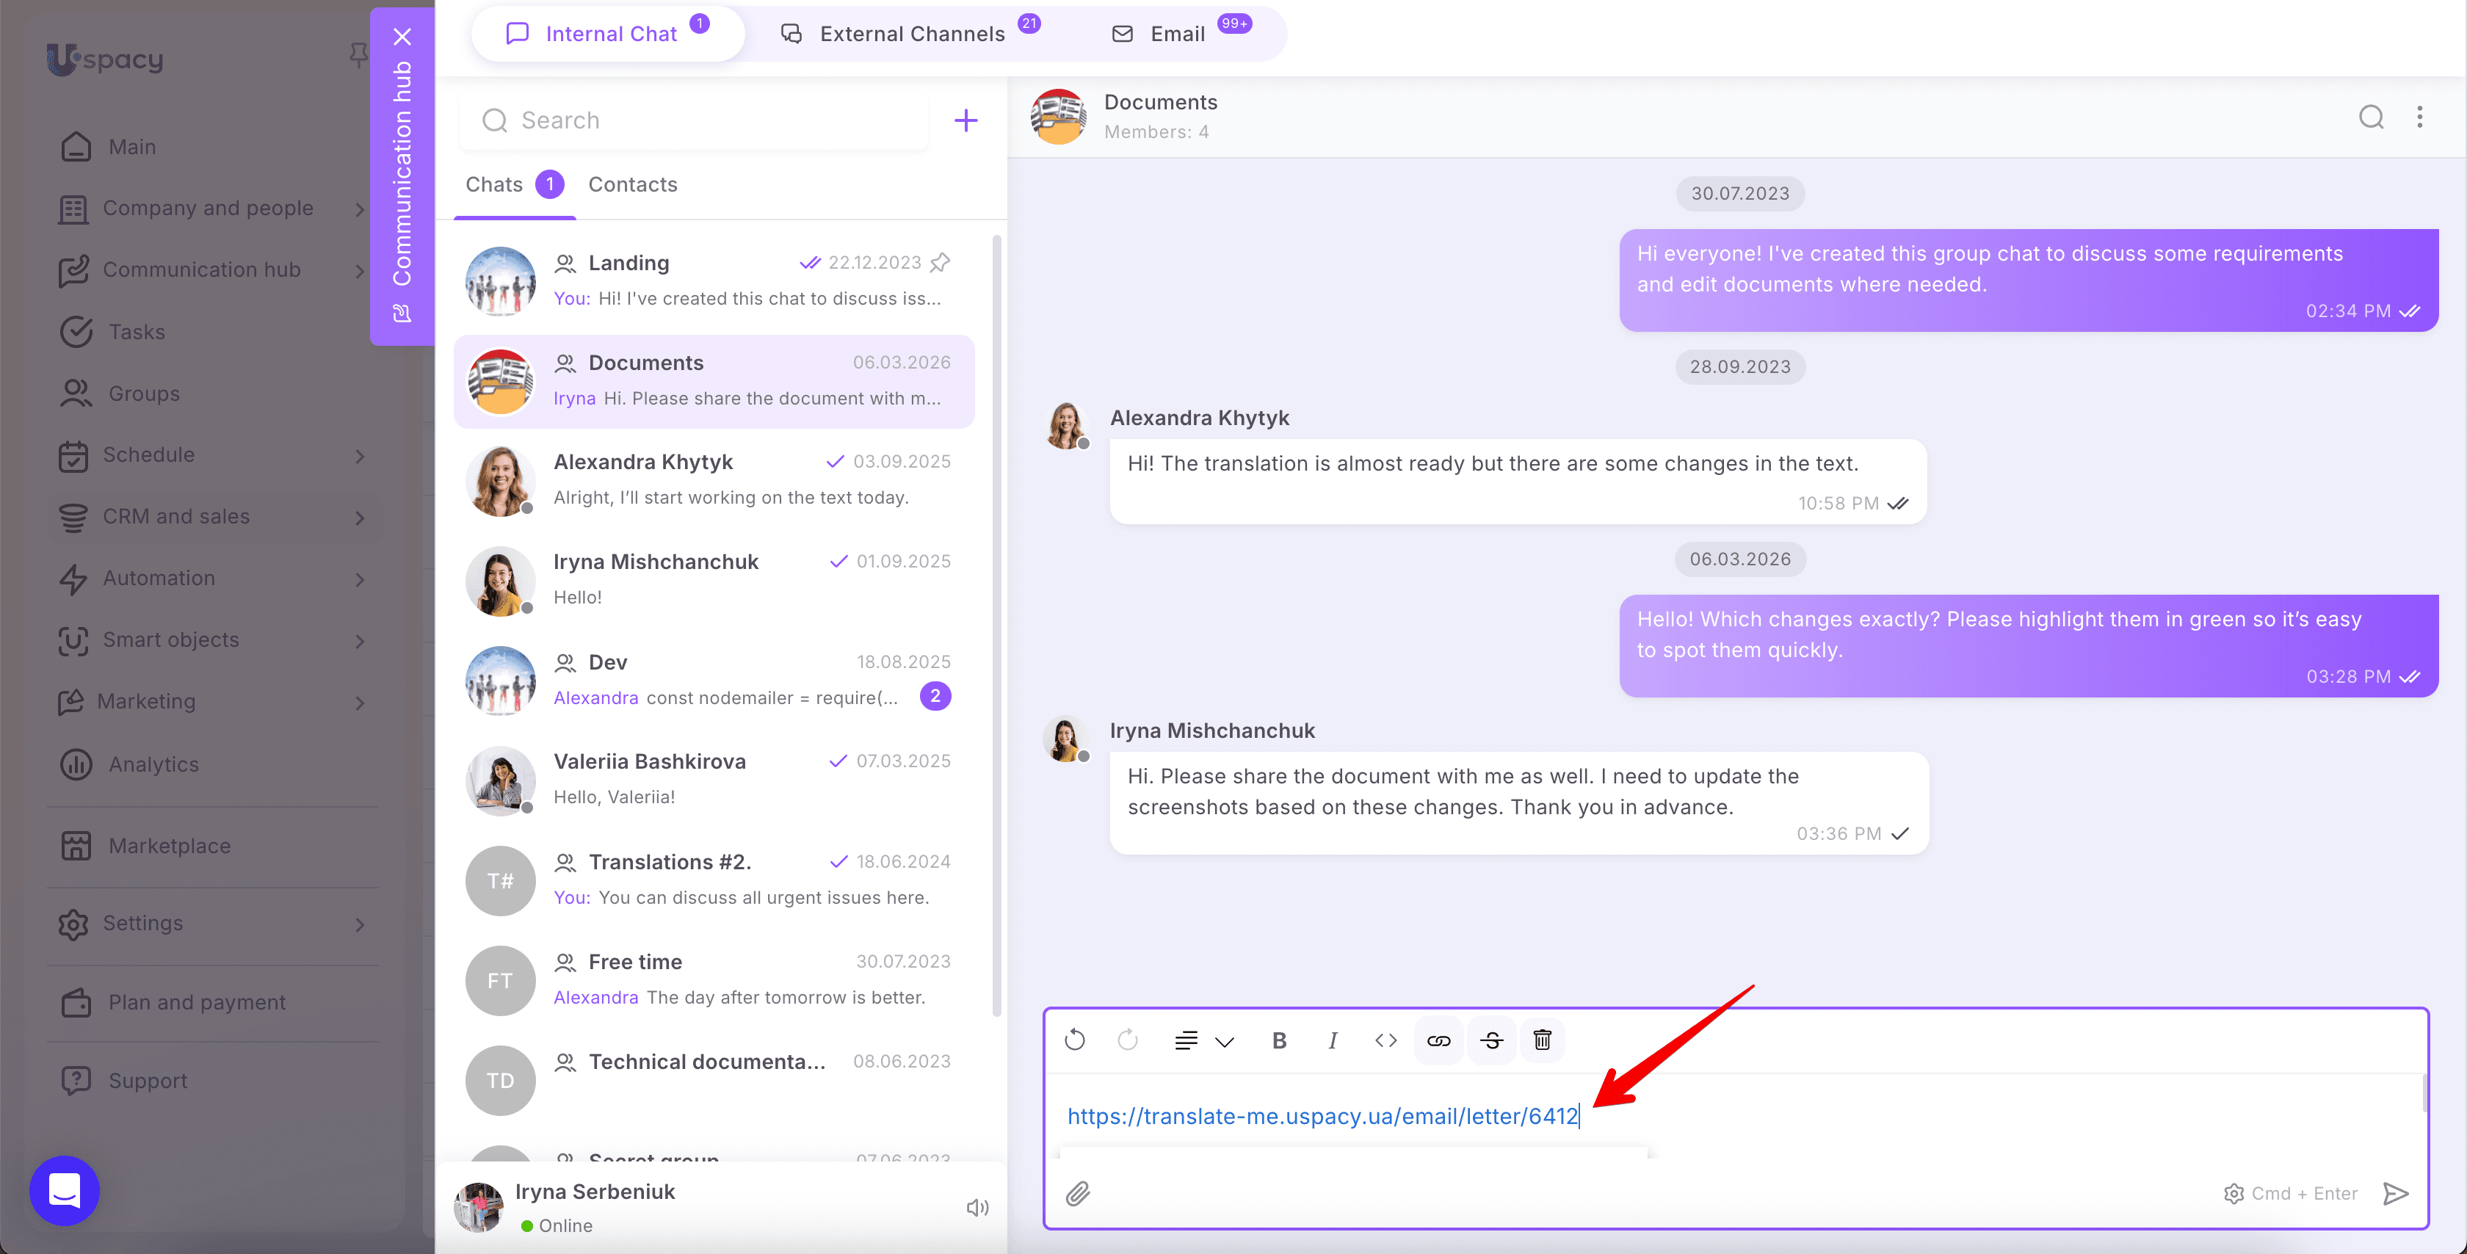Click the redo icon in message editor
The height and width of the screenshot is (1254, 2467).
click(1127, 1040)
